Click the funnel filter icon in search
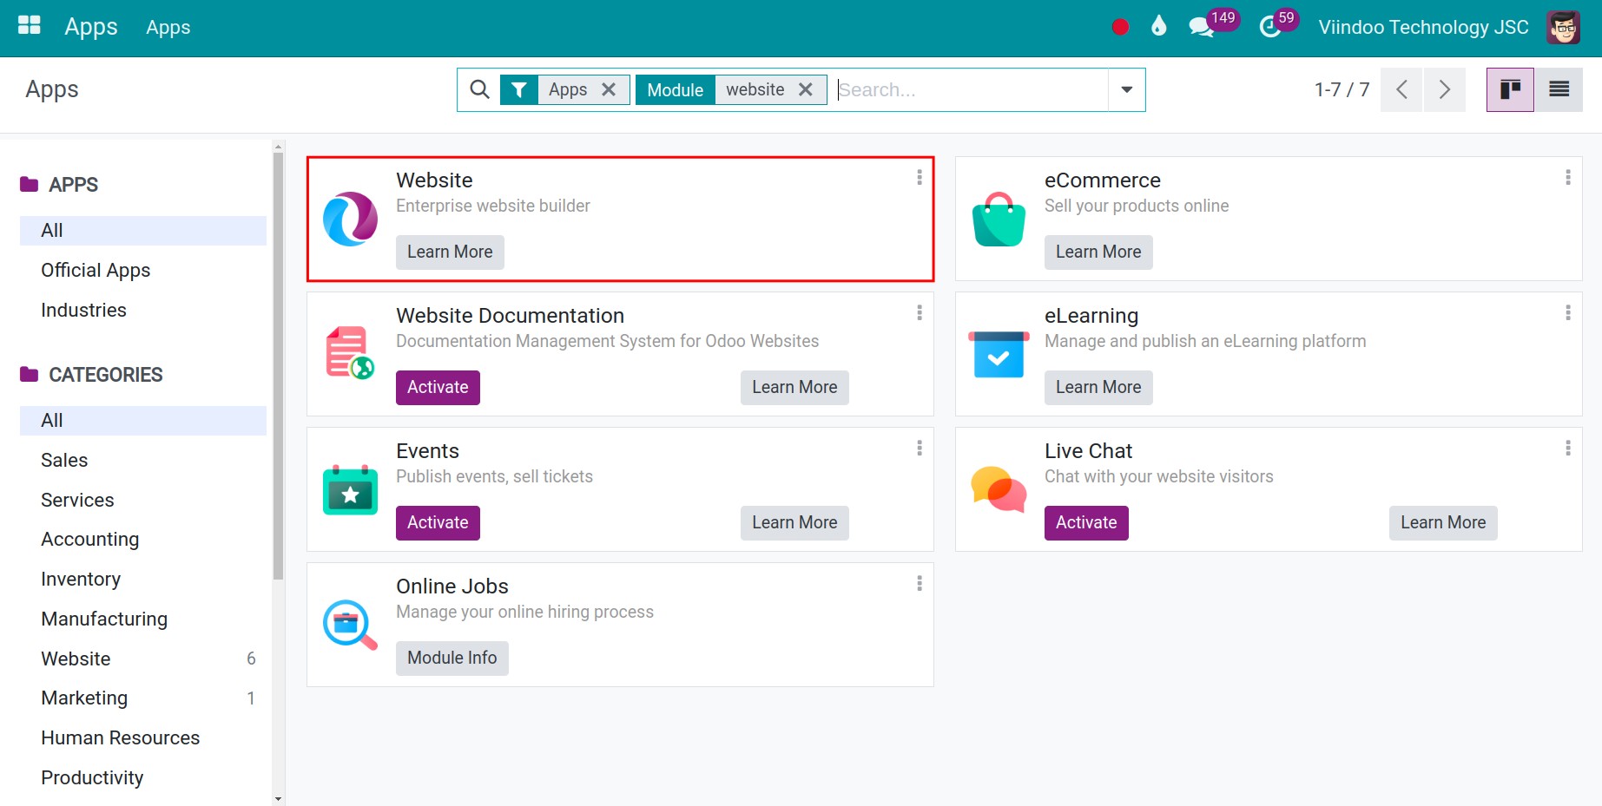 click(519, 89)
